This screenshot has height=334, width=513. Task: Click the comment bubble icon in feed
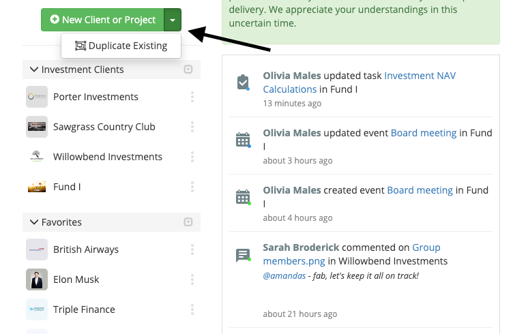point(243,256)
